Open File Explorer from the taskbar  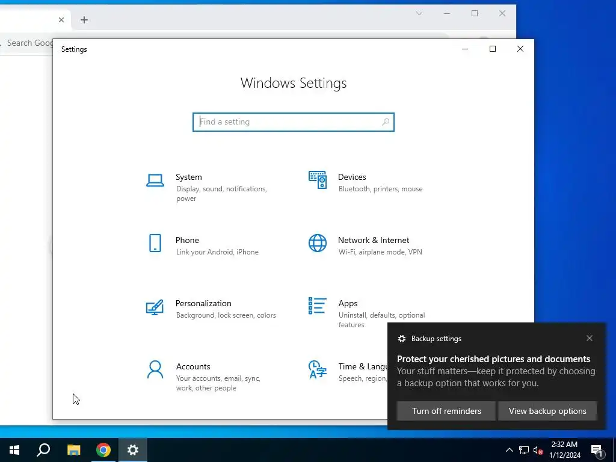coord(73,450)
